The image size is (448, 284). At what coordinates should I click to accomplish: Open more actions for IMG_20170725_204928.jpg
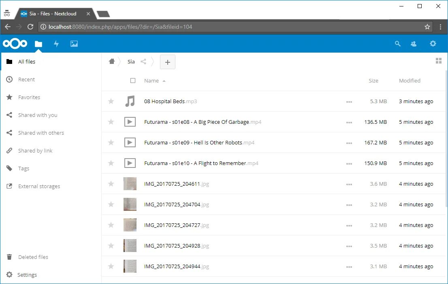point(349,246)
